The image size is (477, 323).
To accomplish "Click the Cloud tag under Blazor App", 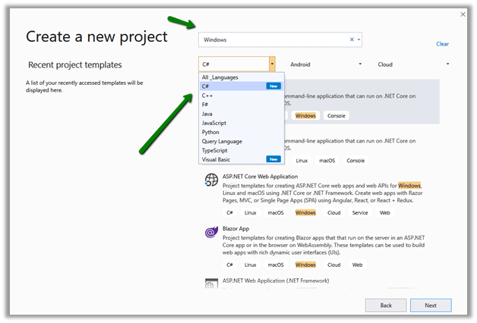I will point(333,265).
